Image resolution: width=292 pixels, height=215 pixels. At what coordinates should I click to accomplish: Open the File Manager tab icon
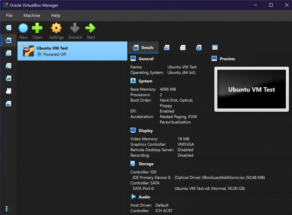coord(215,48)
